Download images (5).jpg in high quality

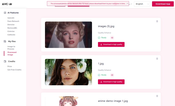pyautogui.click(x=111, y=44)
